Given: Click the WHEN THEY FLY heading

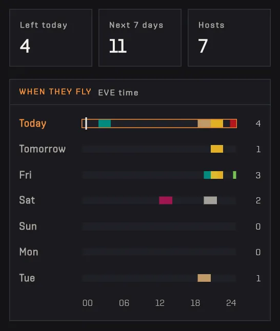Looking at the screenshot, I should click(55, 92).
